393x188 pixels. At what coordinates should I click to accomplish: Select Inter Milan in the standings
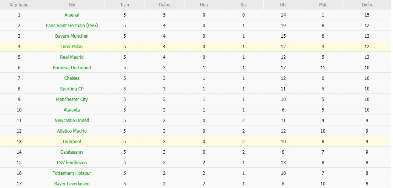(x=72, y=47)
